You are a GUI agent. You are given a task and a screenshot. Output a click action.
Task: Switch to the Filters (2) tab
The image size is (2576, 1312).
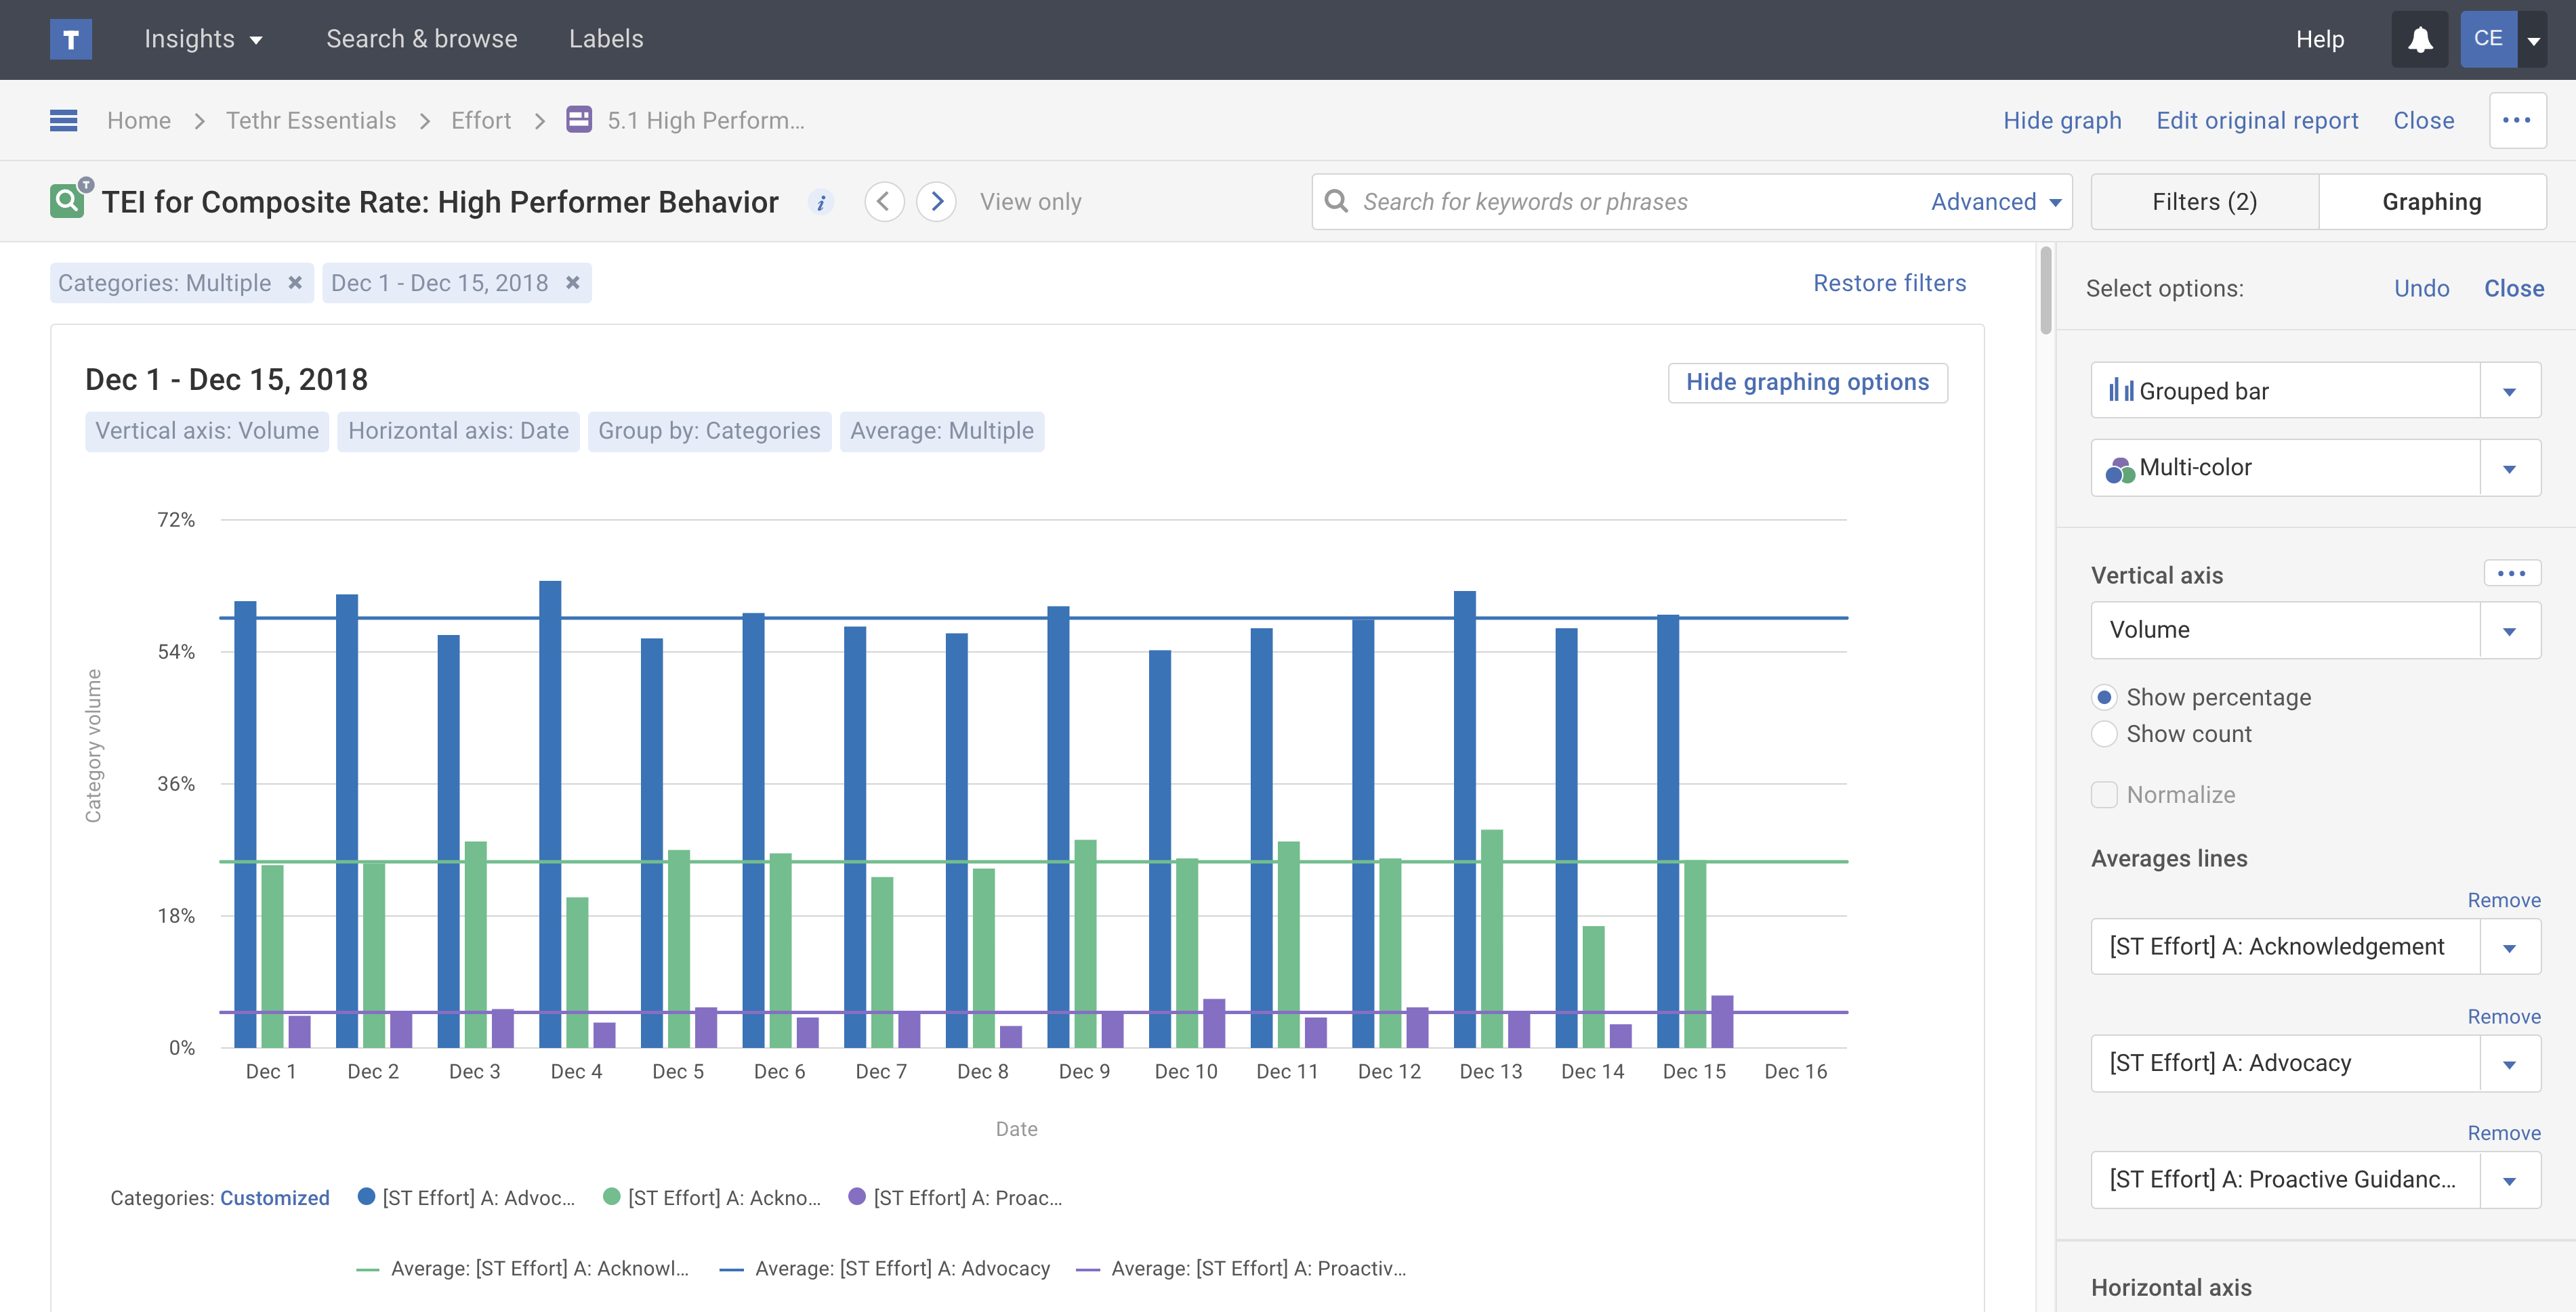point(2204,202)
